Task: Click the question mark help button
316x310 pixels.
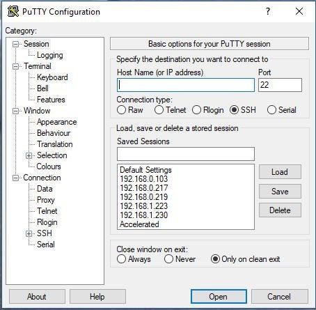Action: tap(268, 11)
